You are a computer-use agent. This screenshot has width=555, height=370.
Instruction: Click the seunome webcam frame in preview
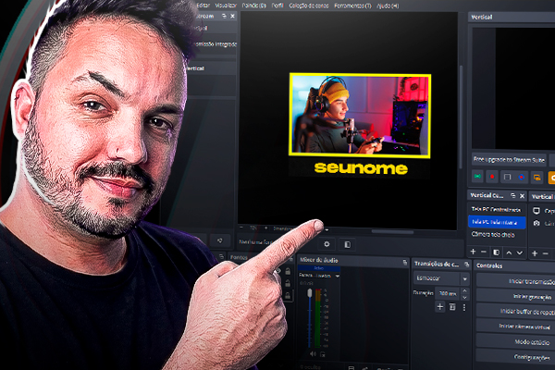[360, 115]
